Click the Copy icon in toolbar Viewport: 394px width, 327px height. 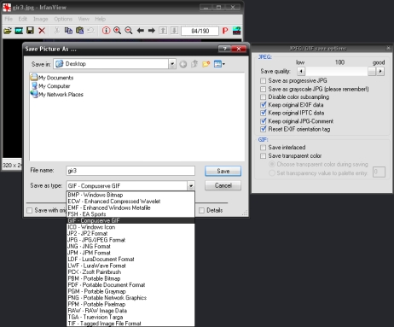tap(68, 31)
